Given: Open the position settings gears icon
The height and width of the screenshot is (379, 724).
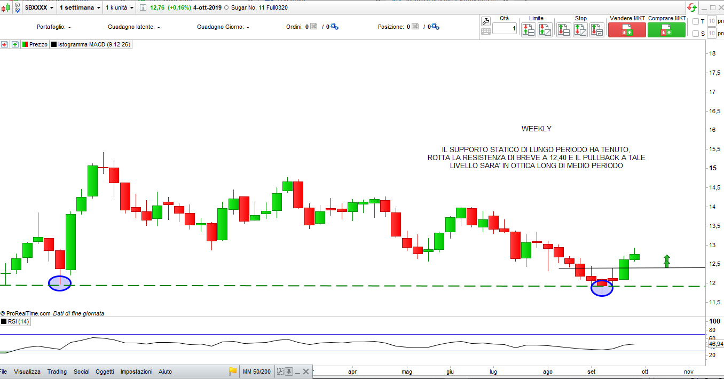Looking at the screenshot, I should (x=435, y=27).
